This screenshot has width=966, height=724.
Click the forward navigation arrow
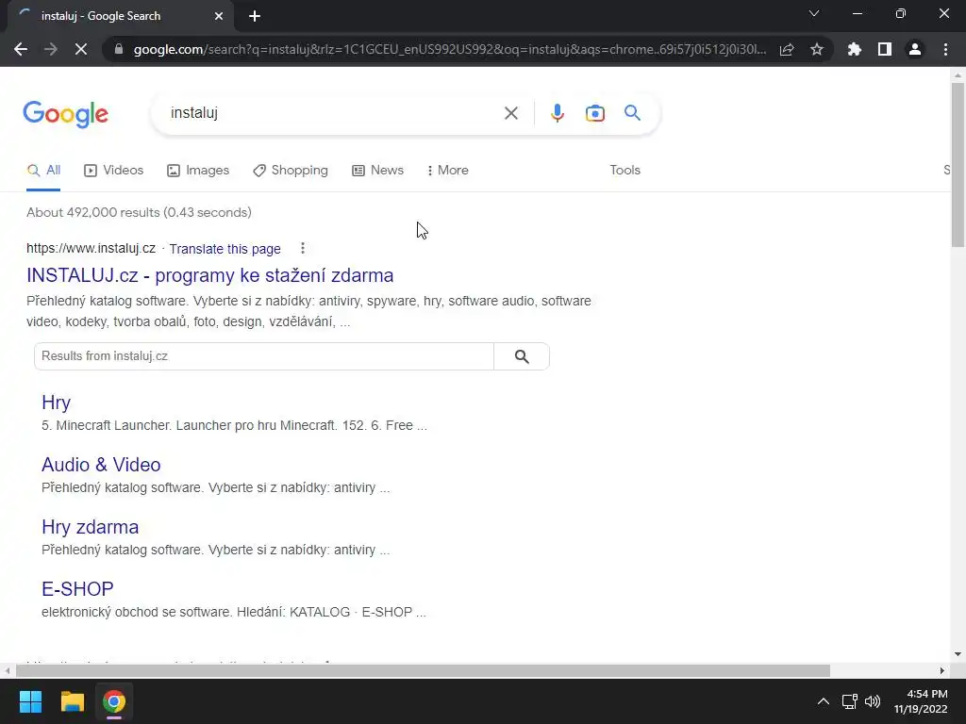pos(51,49)
